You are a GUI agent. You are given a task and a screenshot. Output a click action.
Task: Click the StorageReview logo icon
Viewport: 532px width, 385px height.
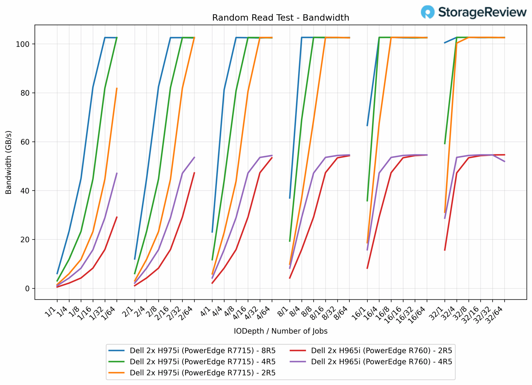pos(427,12)
